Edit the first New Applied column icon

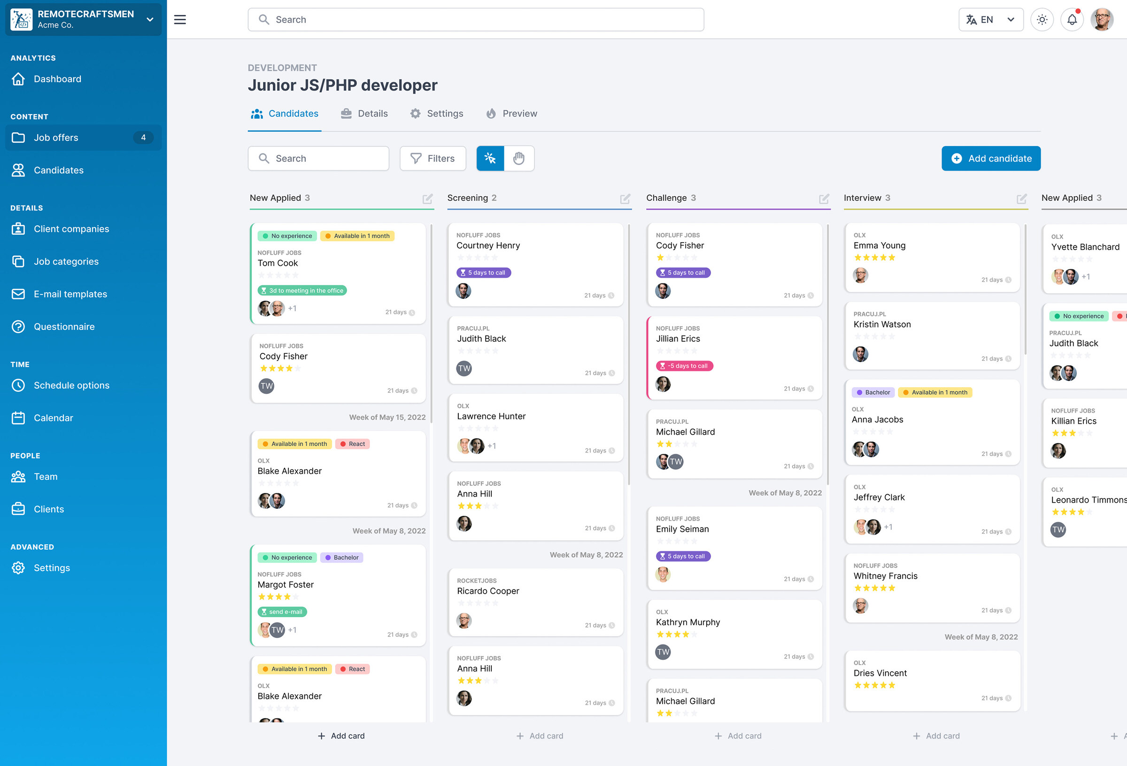click(427, 198)
